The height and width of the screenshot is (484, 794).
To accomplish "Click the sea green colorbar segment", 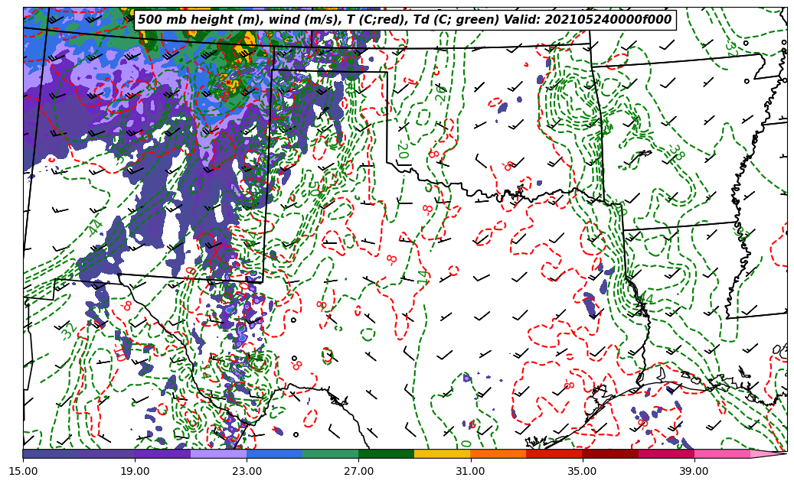I will pyautogui.click(x=330, y=453).
